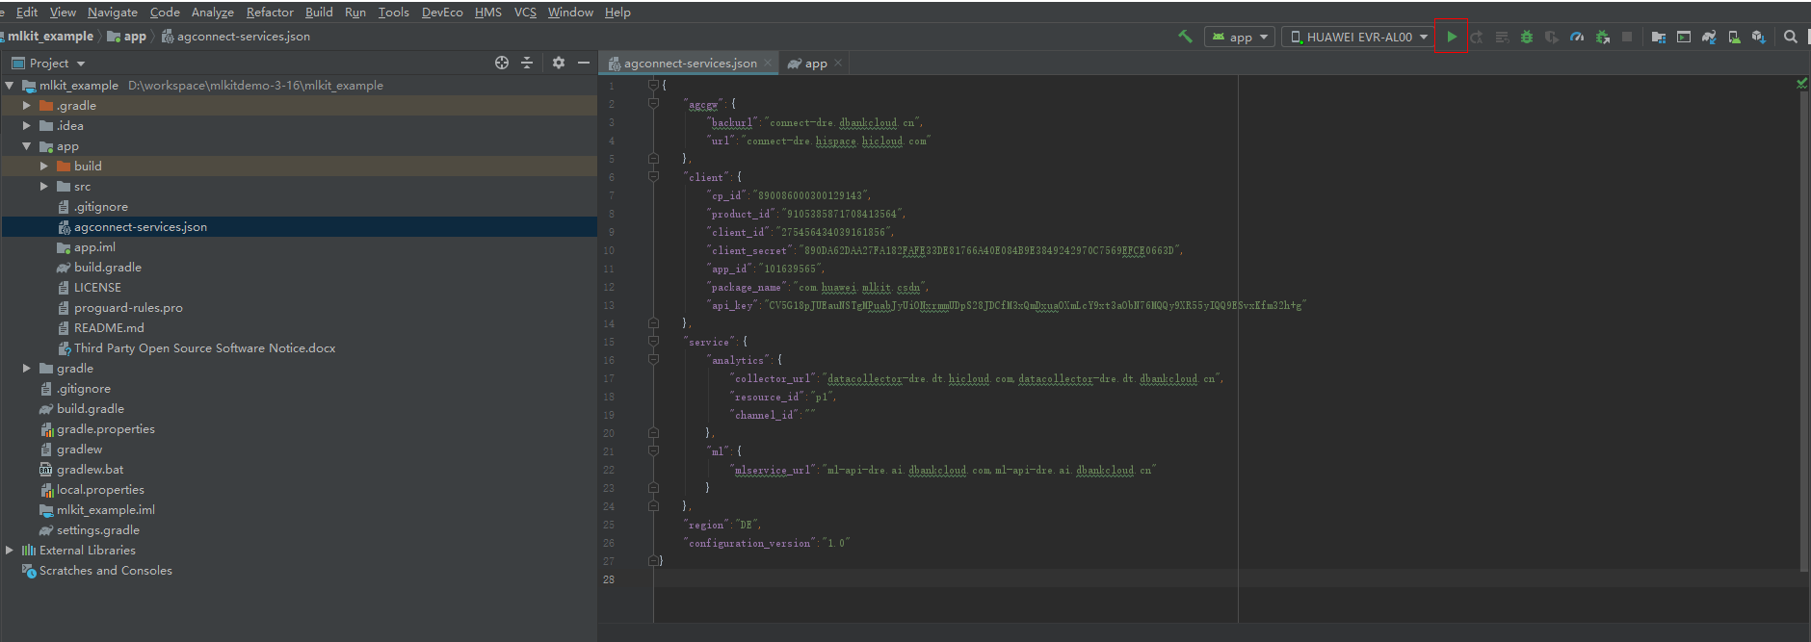The width and height of the screenshot is (1811, 642).
Task: Open the SDK Manager cube icon
Action: (1759, 37)
